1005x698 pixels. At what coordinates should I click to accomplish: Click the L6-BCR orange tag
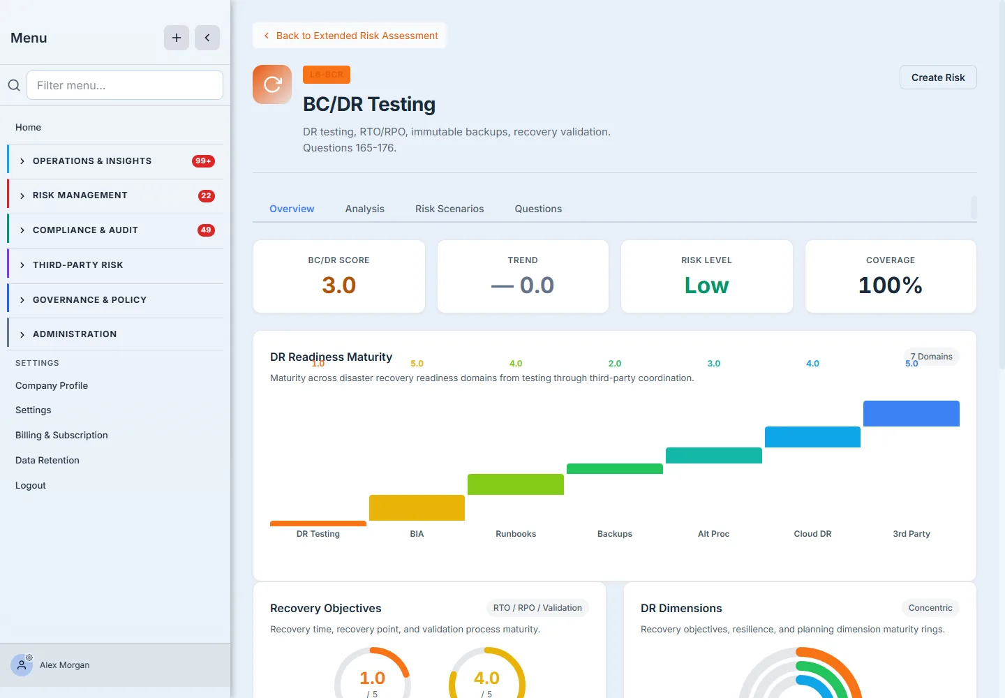click(327, 74)
